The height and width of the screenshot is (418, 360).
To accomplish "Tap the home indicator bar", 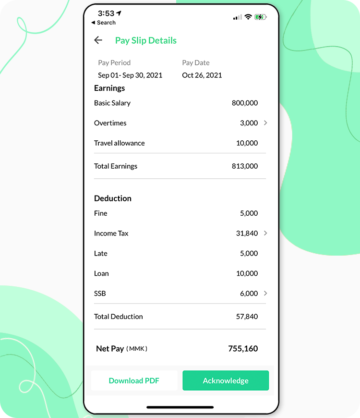I will (180, 407).
